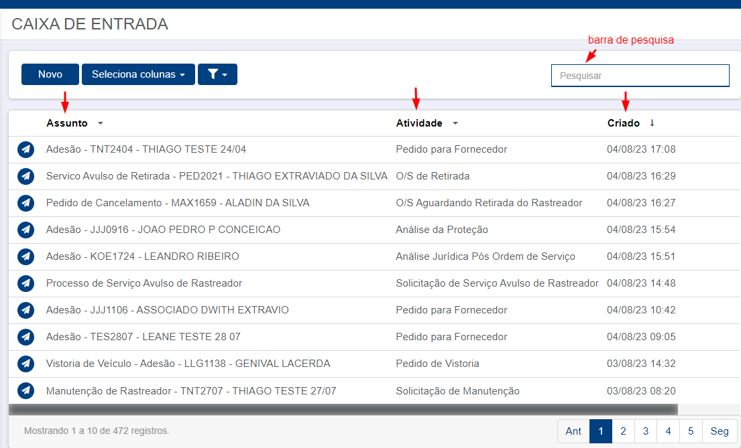Click 'Pedido para Fornecedor' in TNT2404 row
The image size is (741, 448).
(x=451, y=149)
